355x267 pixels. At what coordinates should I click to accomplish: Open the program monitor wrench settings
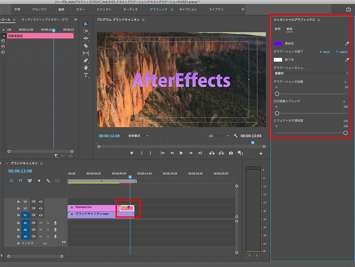(x=236, y=135)
